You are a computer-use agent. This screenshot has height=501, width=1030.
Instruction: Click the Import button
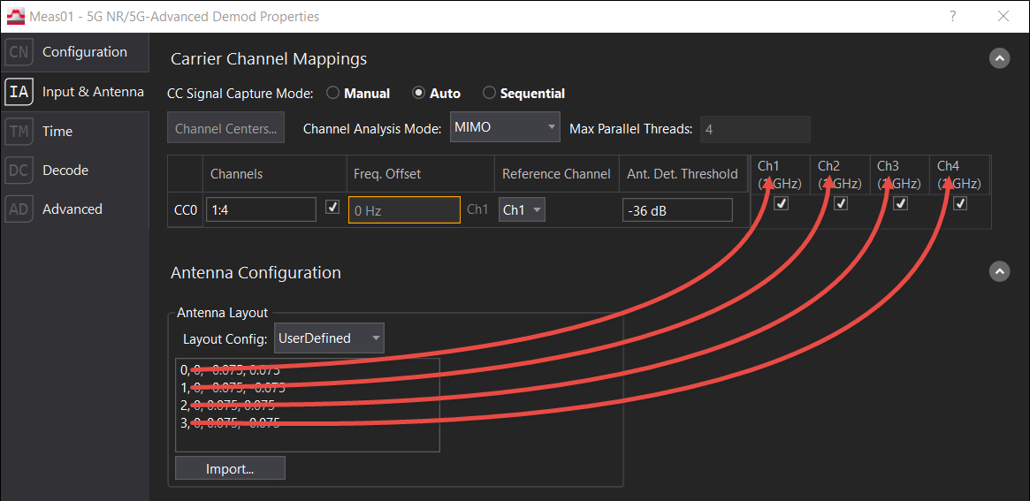[x=230, y=468]
